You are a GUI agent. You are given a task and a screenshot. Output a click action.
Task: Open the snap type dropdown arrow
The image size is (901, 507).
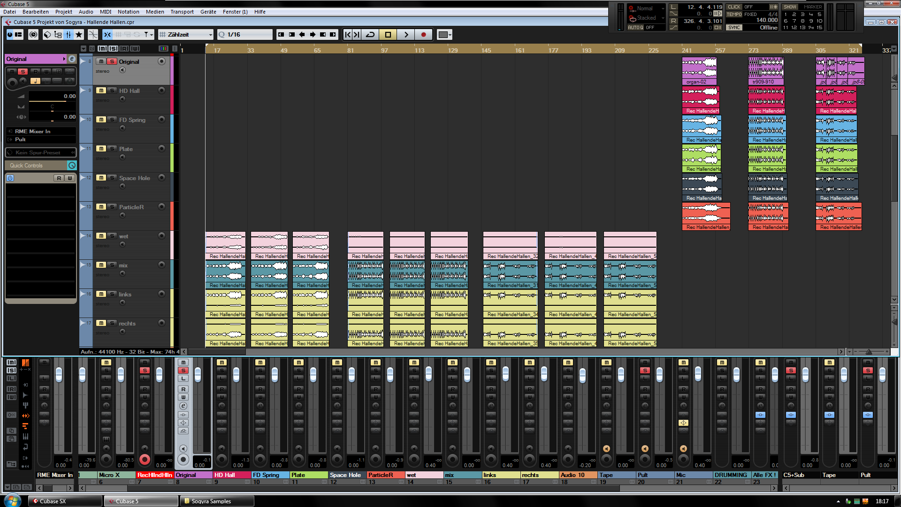tap(151, 34)
